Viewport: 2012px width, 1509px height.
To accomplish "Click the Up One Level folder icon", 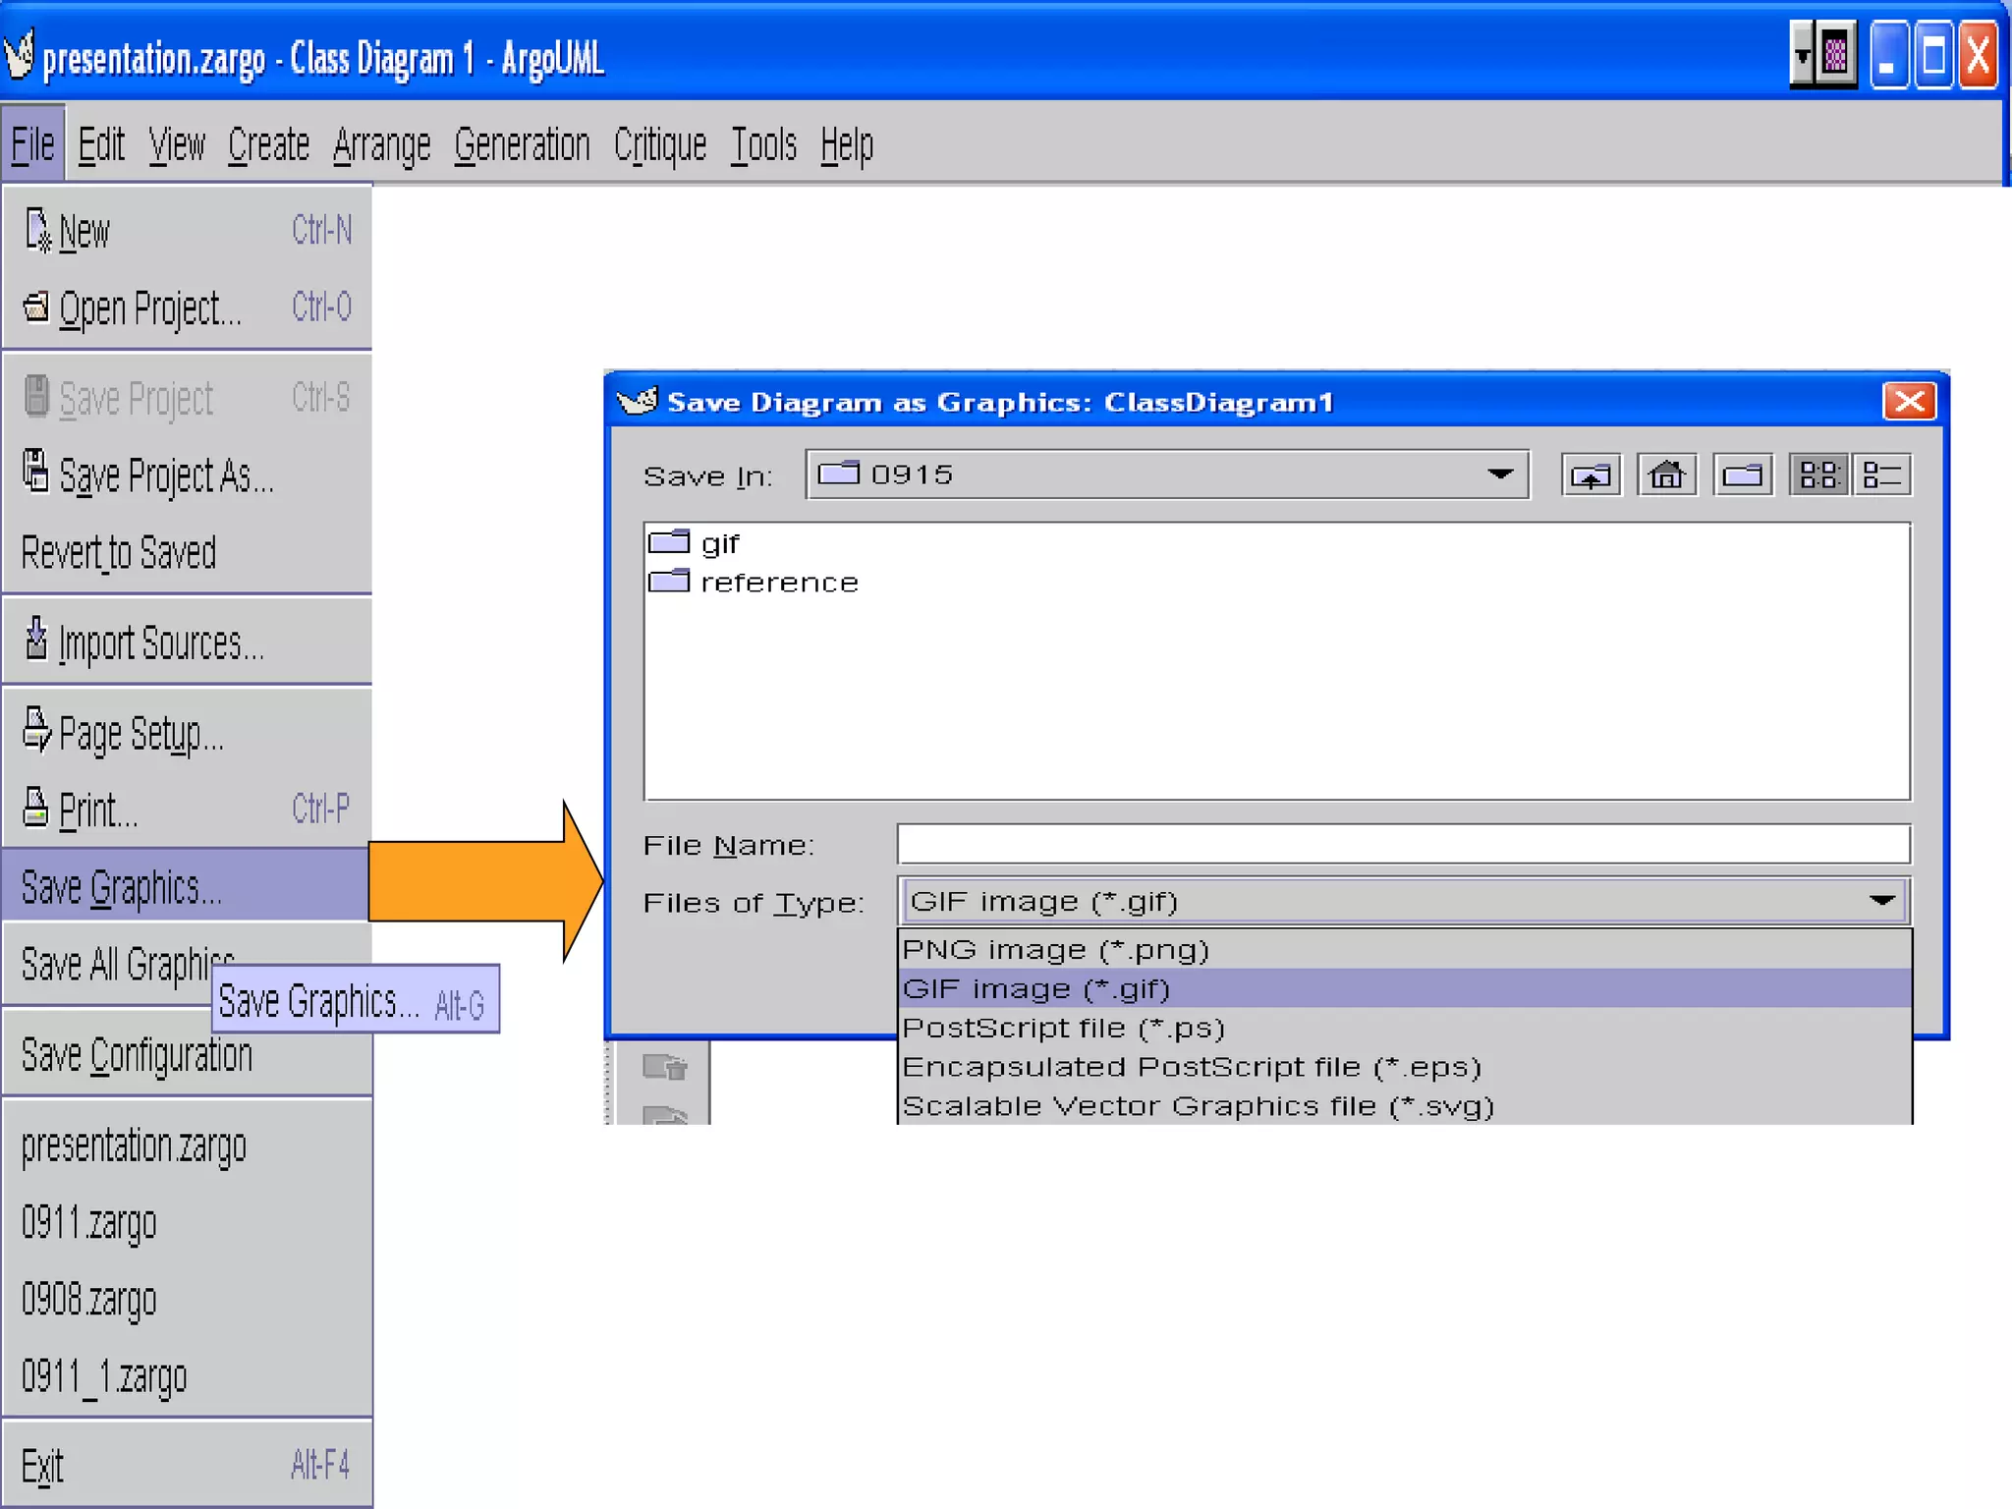I will [x=1591, y=476].
